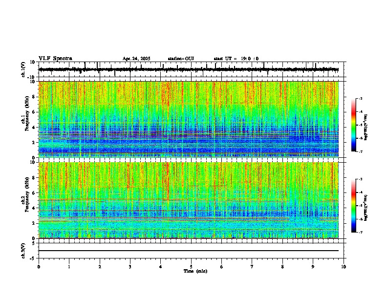This screenshot has height=299, width=387.
Task: Select the "Time (min)" axis label
Action: pos(195,271)
